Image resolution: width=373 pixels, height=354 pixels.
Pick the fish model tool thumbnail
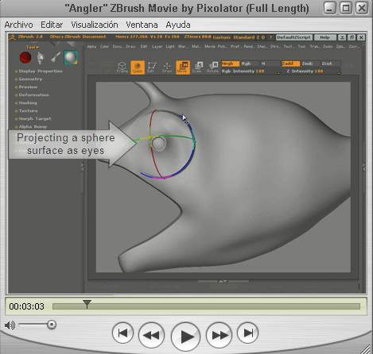coord(41,58)
